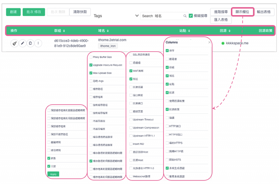Viewport: 279px width, 184px height.
Task: Check the HTTPS端口 column checkbox
Action: pos(167,134)
